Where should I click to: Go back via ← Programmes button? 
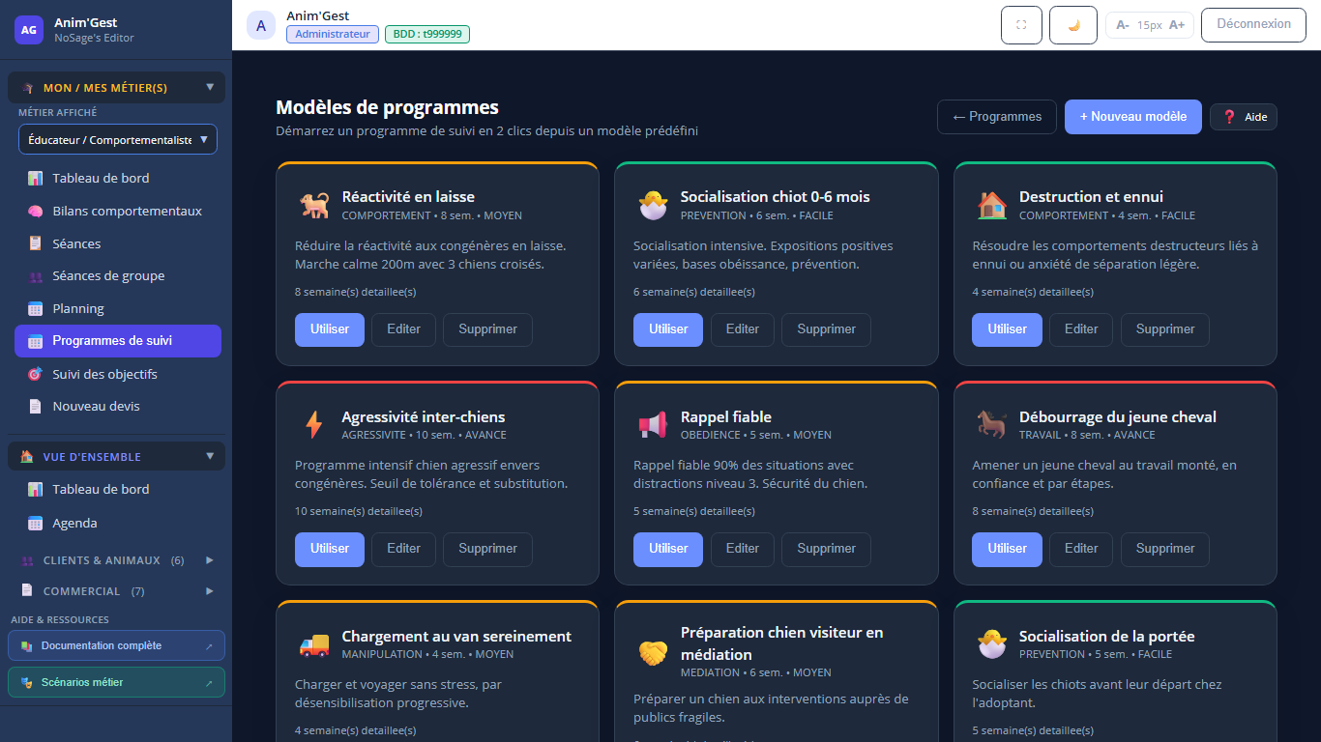point(997,117)
